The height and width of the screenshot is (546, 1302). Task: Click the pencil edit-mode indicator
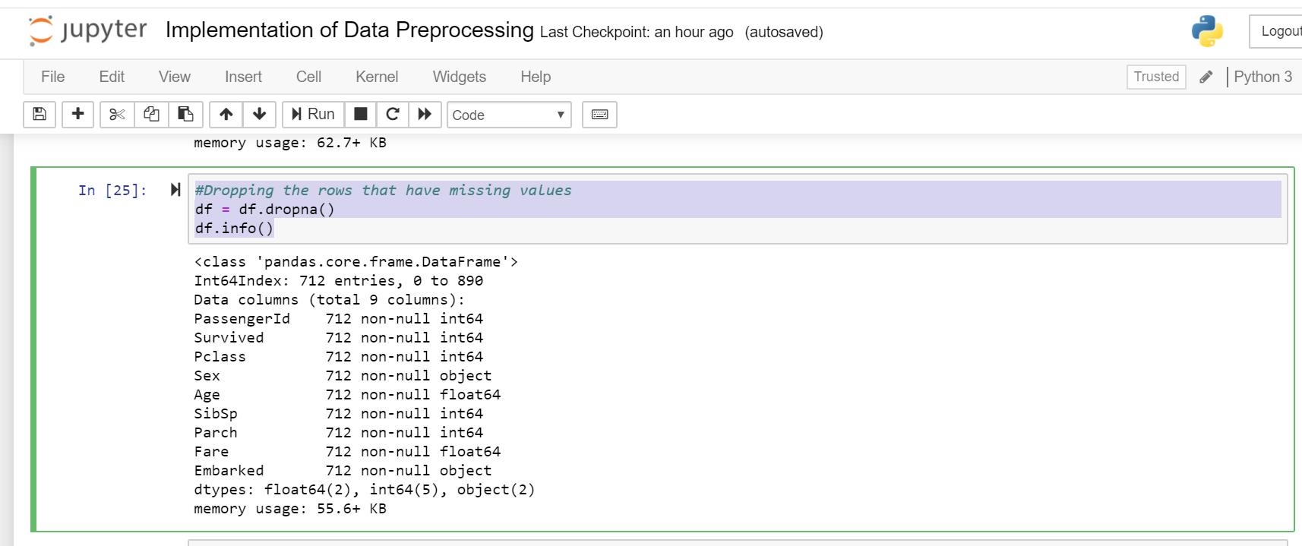[1206, 77]
